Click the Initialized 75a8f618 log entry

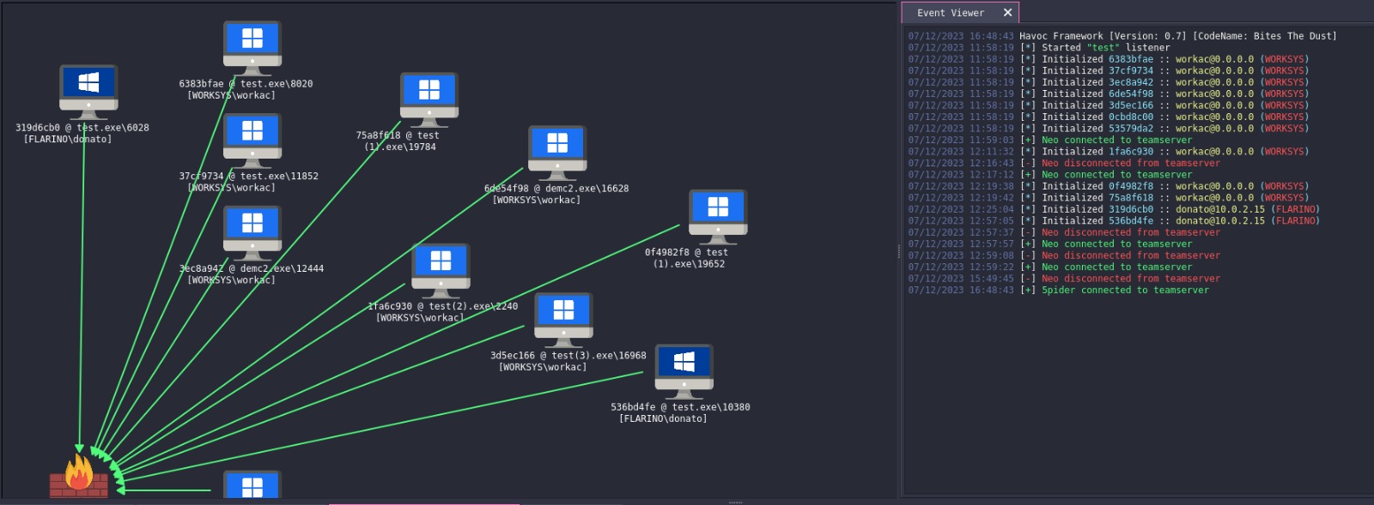[1109, 198]
